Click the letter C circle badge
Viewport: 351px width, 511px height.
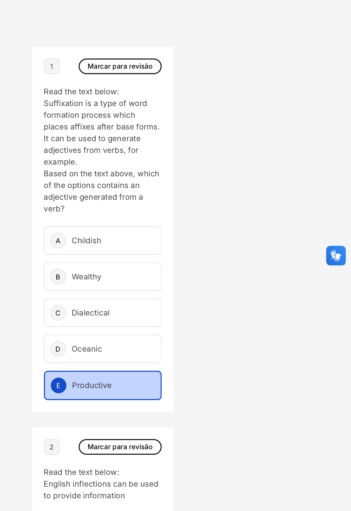tap(58, 313)
